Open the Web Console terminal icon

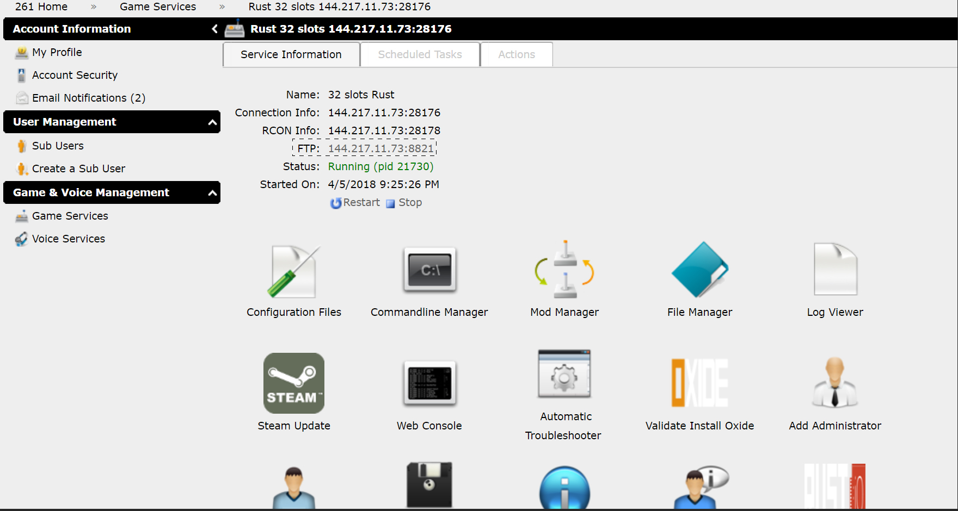(429, 383)
